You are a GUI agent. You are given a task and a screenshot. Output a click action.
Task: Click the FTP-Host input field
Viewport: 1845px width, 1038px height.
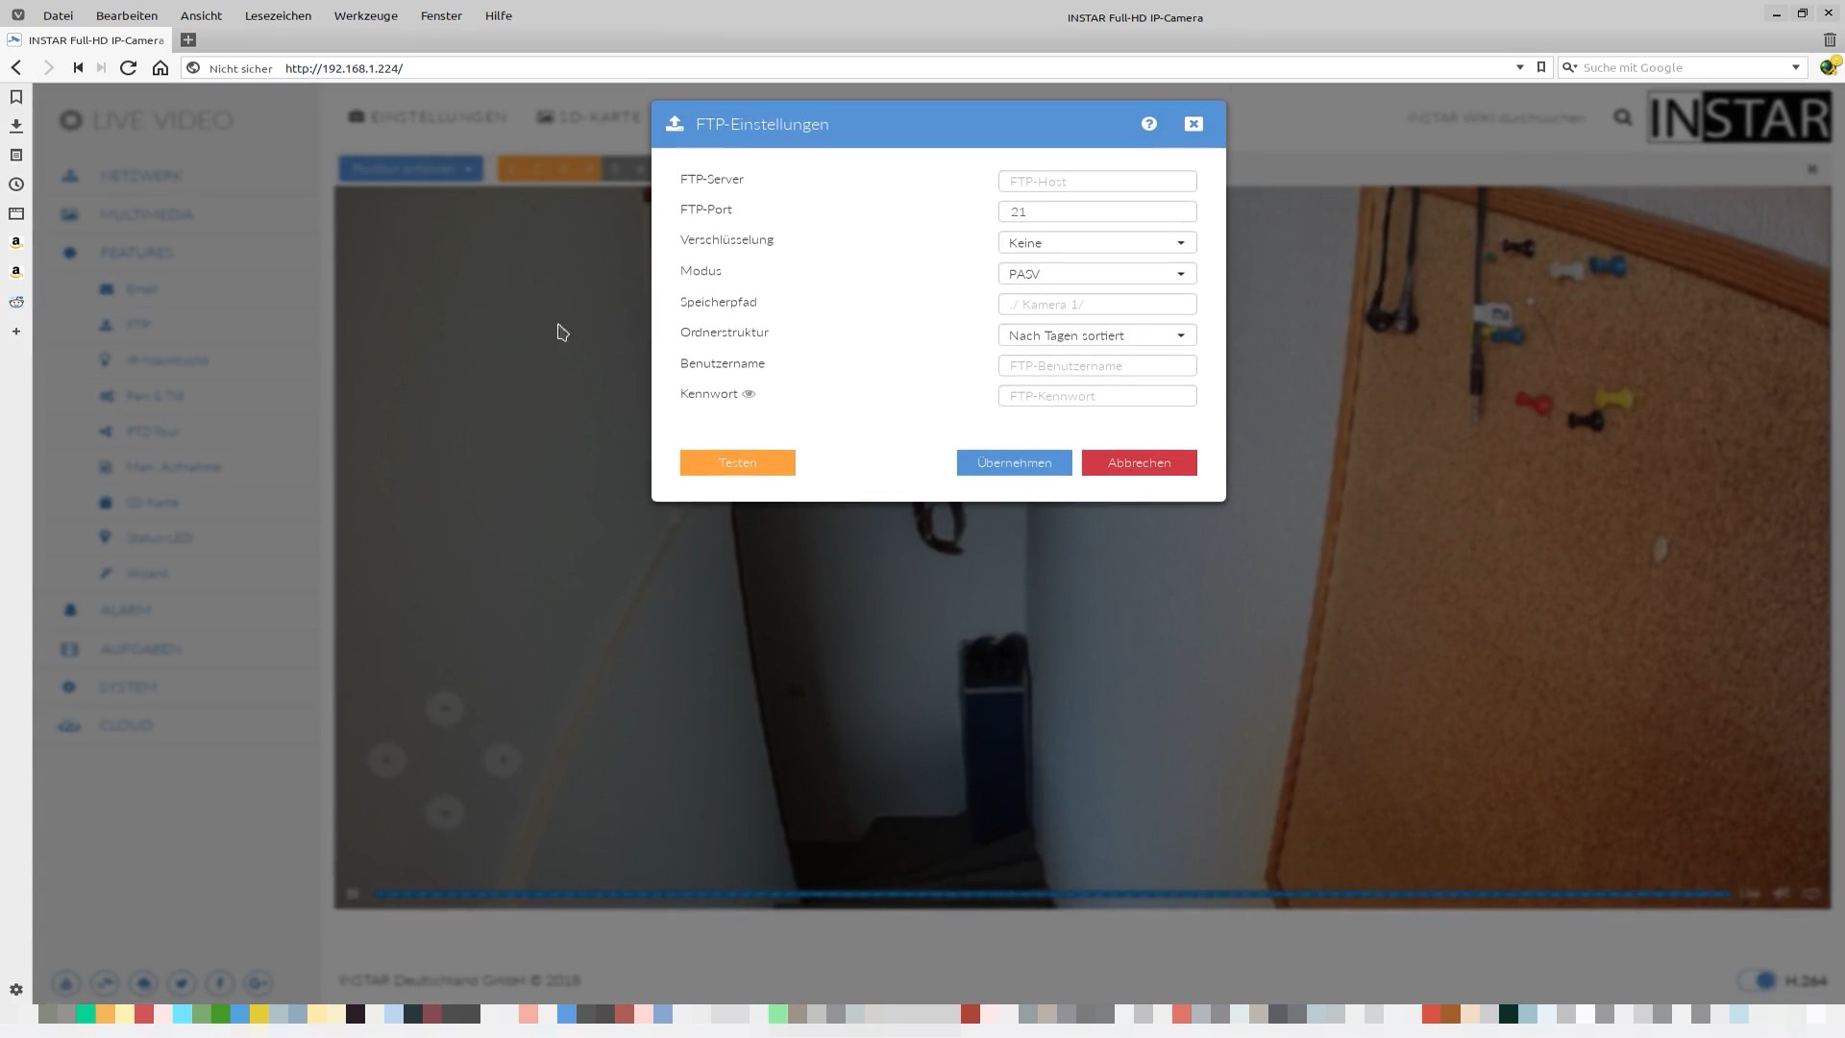coord(1097,182)
